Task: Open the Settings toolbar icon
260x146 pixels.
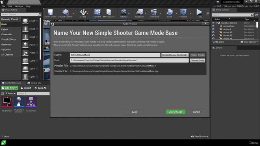Action: pyautogui.click(x=123, y=13)
